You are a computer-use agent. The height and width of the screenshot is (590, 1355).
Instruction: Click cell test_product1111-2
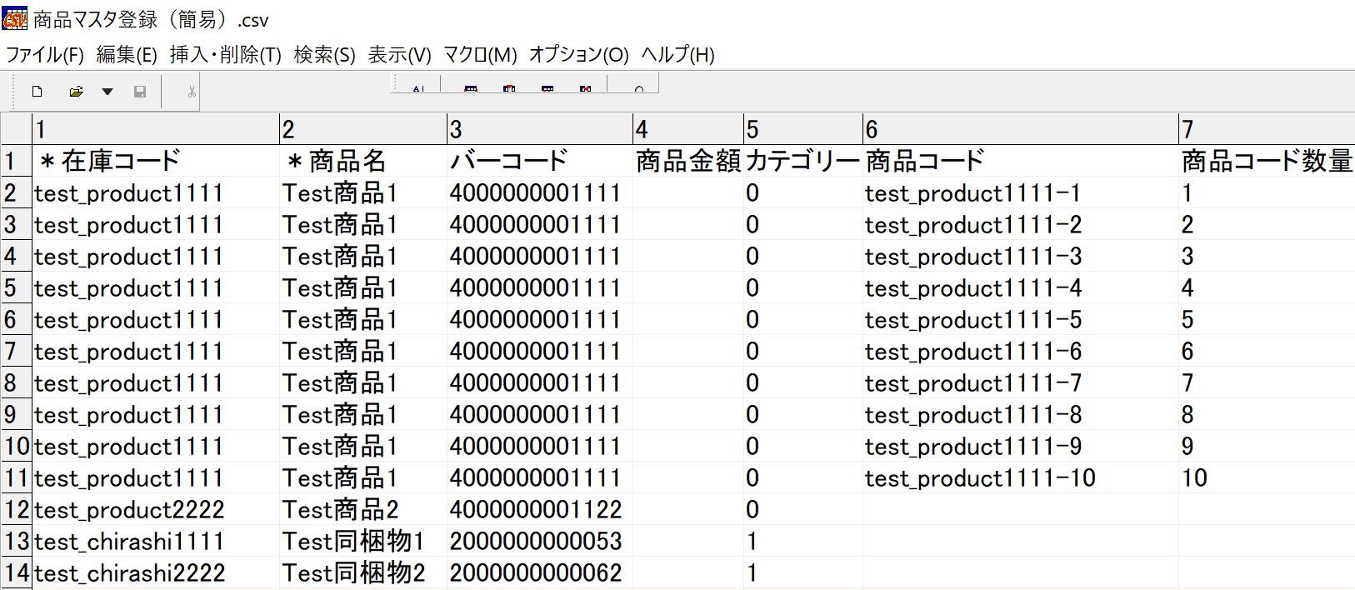[1021, 224]
